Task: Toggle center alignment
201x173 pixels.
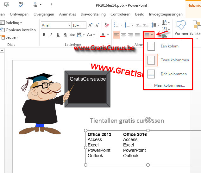Action: point(123,35)
